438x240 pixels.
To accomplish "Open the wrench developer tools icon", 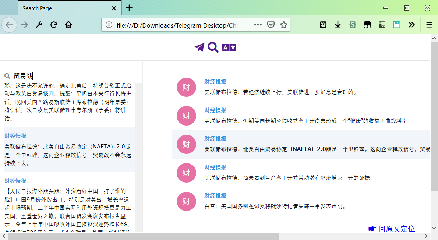I will click(39, 25).
